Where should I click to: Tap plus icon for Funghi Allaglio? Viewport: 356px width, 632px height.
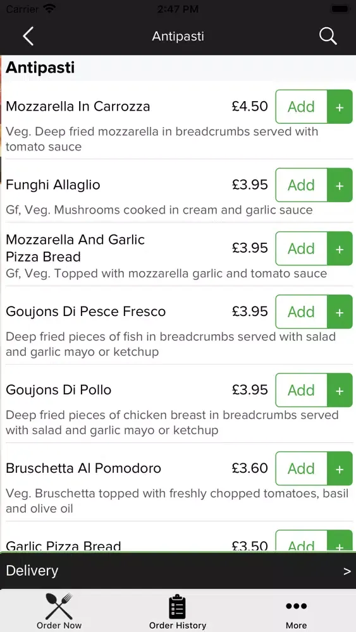(340, 185)
